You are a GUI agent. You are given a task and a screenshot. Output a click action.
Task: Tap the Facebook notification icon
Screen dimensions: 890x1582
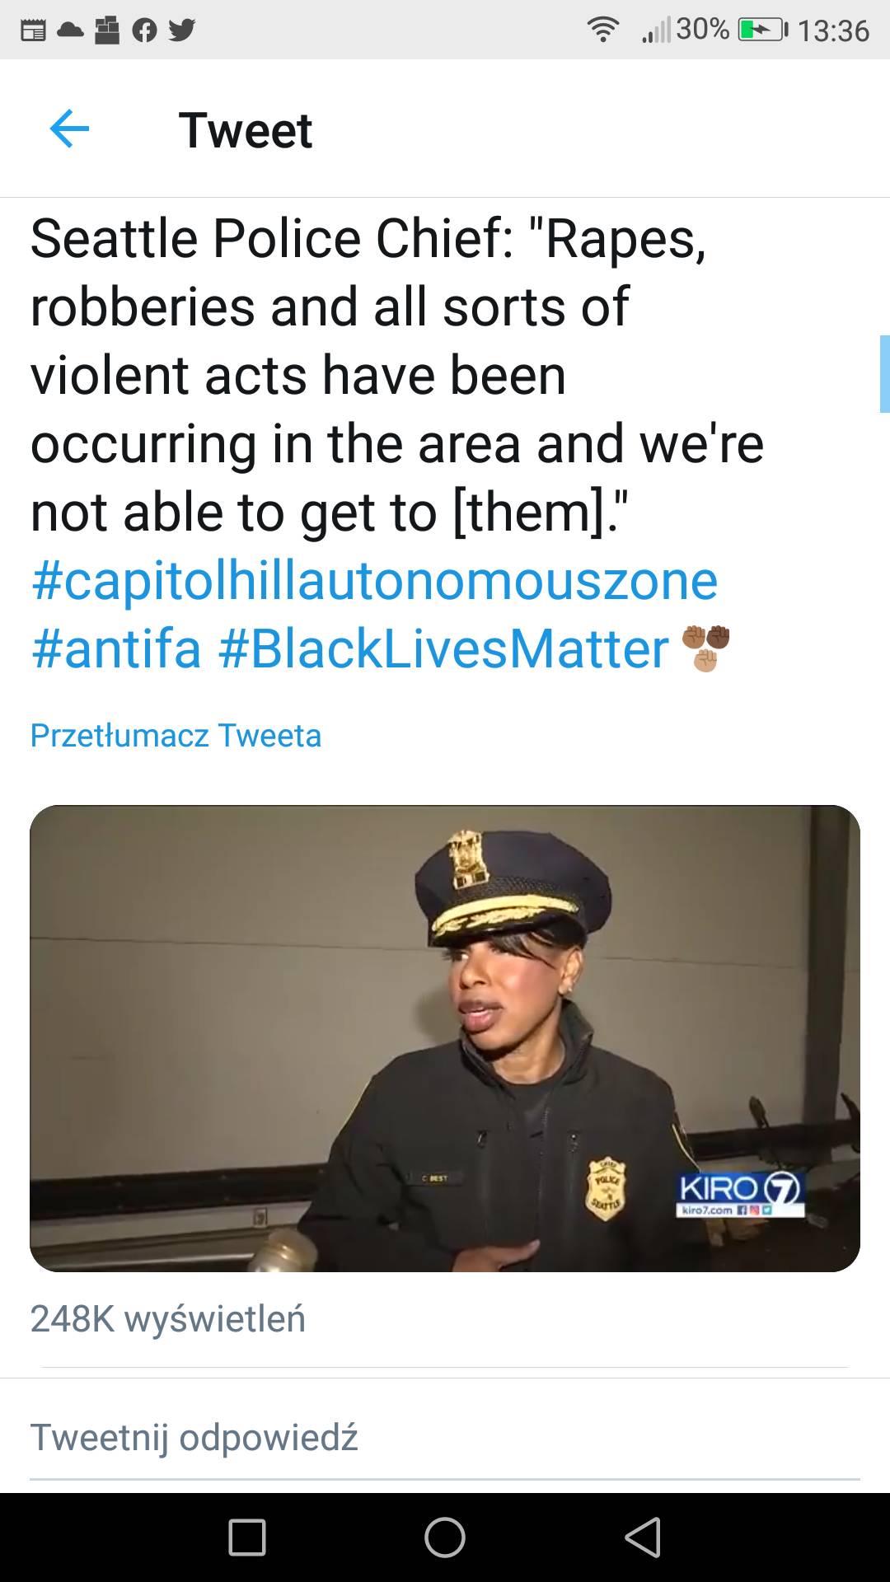click(x=144, y=31)
